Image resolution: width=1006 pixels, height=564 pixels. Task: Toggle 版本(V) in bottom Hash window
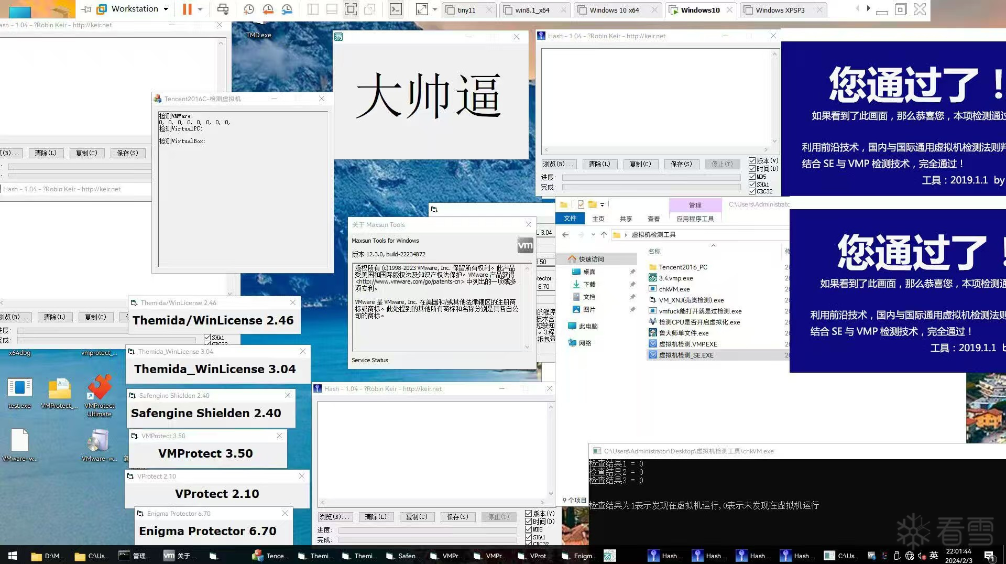point(529,514)
